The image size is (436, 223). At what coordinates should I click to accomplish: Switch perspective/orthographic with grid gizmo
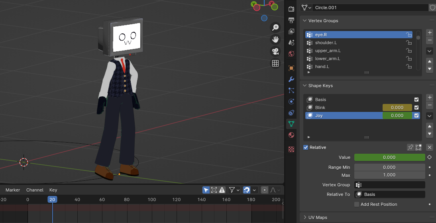(275, 63)
